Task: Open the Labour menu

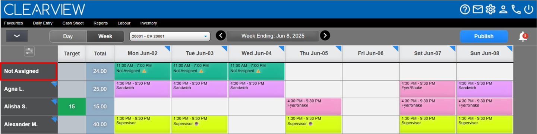Action: click(x=124, y=23)
